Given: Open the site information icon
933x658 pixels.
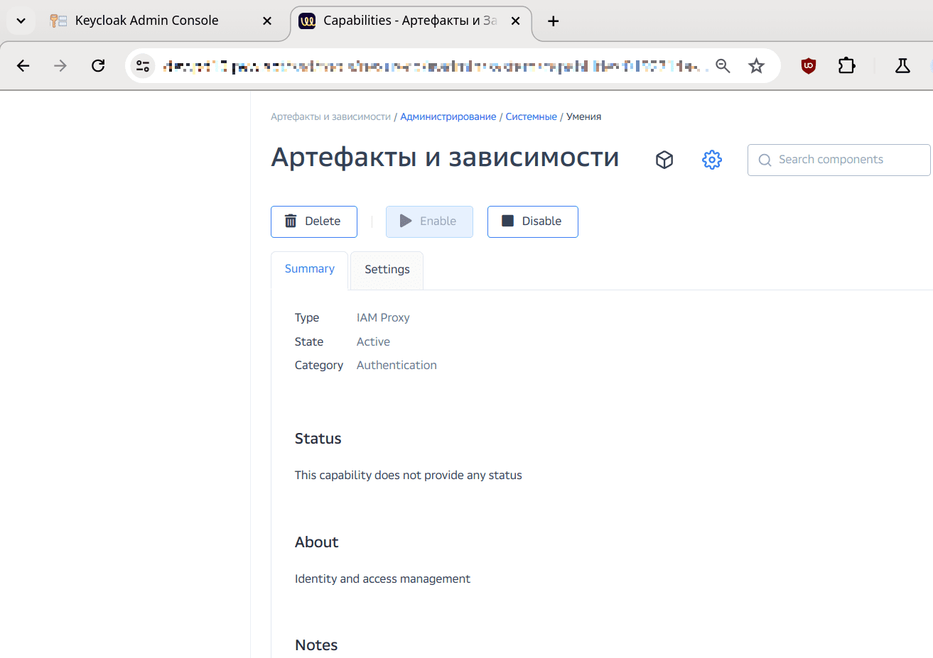Looking at the screenshot, I should tap(143, 66).
